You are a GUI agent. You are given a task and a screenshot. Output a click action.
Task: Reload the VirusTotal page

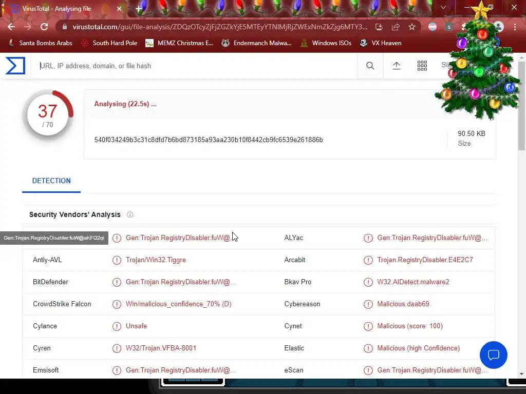[x=44, y=27]
